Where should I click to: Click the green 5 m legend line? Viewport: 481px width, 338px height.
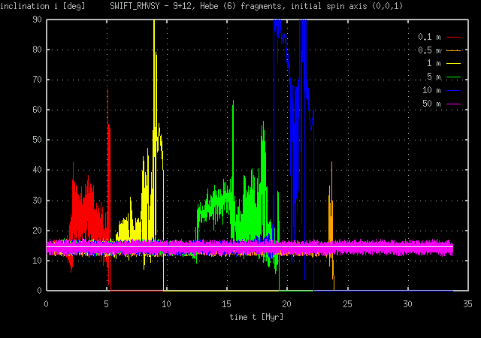pyautogui.click(x=453, y=77)
